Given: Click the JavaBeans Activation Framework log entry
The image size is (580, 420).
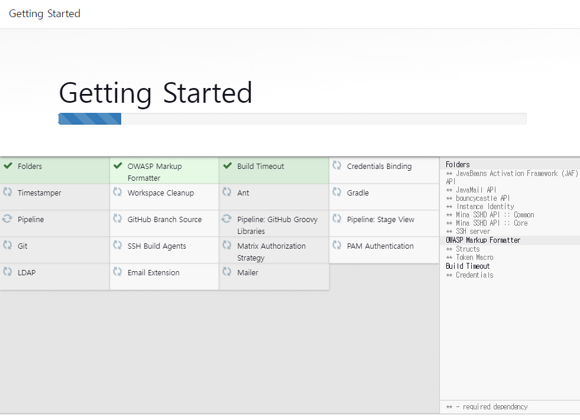Looking at the screenshot, I should point(512,177).
